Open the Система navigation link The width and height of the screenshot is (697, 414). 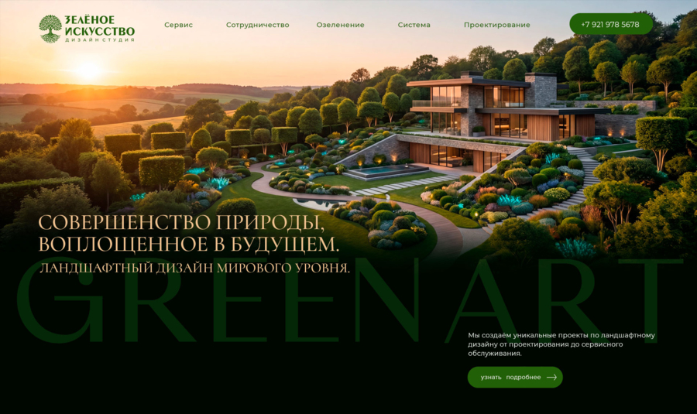[x=414, y=25]
